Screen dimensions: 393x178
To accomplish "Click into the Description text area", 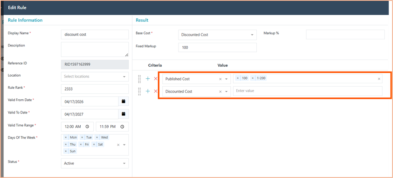I will (x=95, y=49).
